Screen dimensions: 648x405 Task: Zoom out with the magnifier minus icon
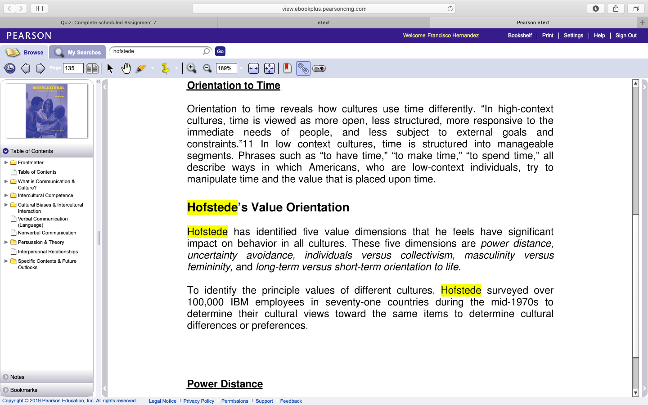[207, 68]
